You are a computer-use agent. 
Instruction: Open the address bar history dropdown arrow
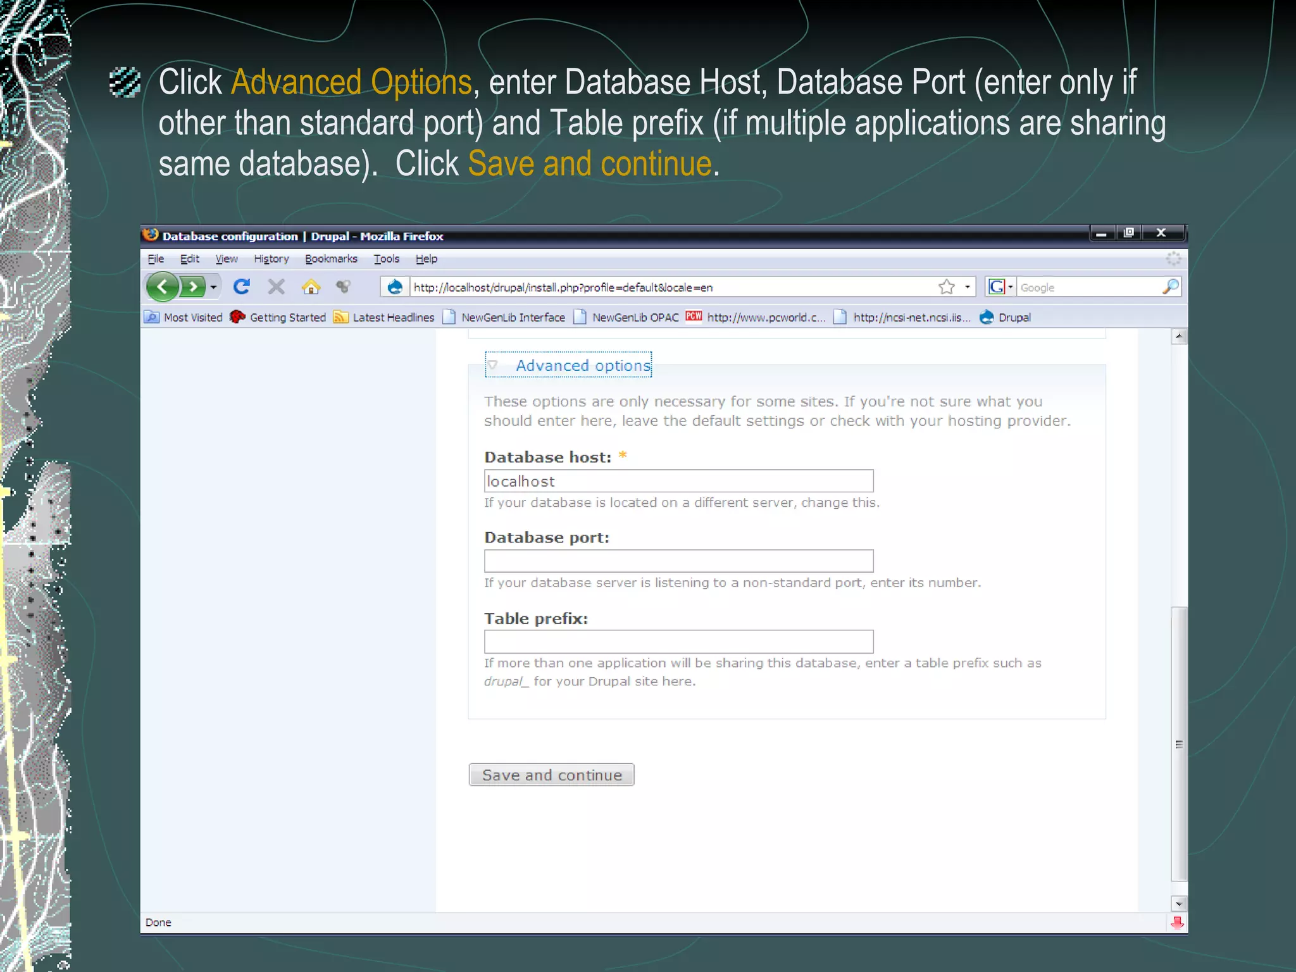pyautogui.click(x=968, y=287)
